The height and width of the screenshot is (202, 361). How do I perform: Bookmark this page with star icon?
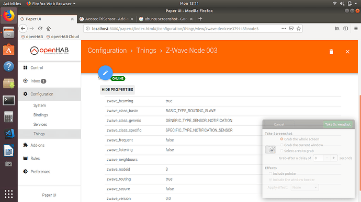click(299, 29)
